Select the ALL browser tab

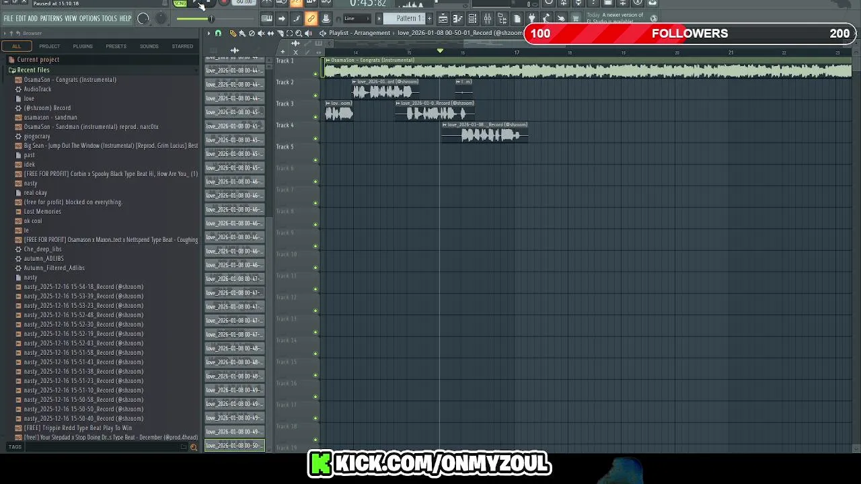[16, 46]
